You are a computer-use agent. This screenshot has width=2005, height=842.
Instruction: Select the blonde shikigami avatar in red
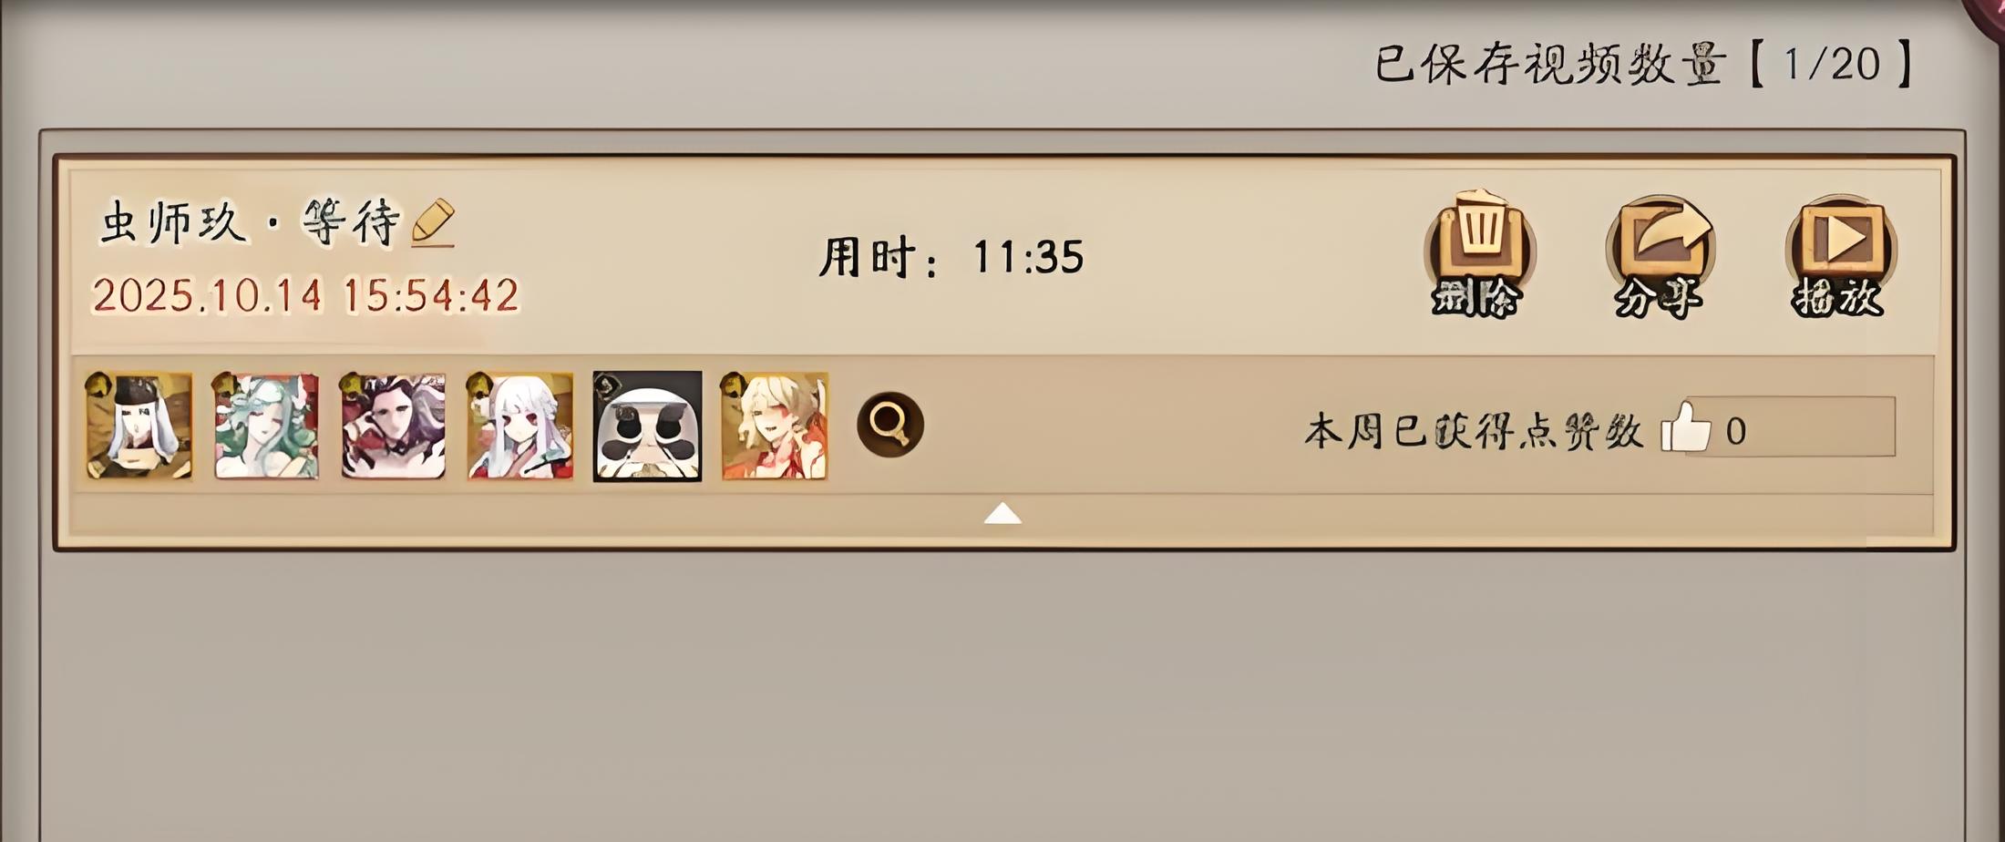(775, 426)
